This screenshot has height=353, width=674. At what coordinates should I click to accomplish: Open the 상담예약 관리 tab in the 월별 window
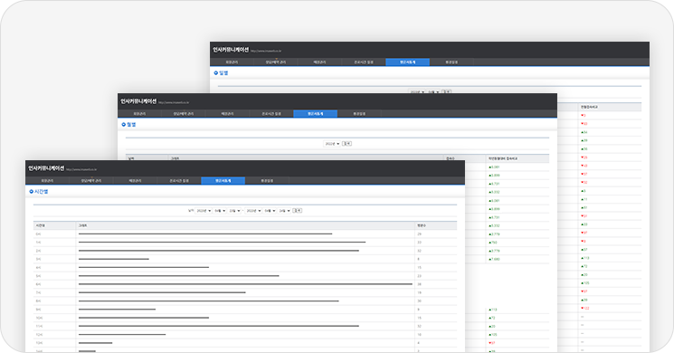pyautogui.click(x=184, y=113)
